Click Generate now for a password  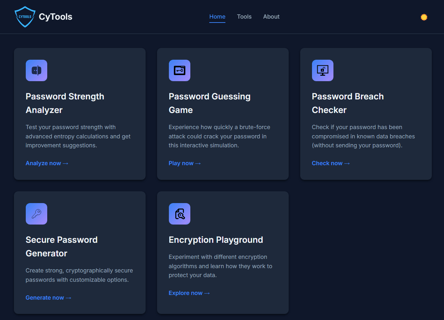point(49,297)
